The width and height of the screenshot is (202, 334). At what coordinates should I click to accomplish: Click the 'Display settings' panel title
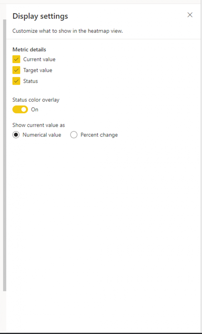[x=40, y=16]
